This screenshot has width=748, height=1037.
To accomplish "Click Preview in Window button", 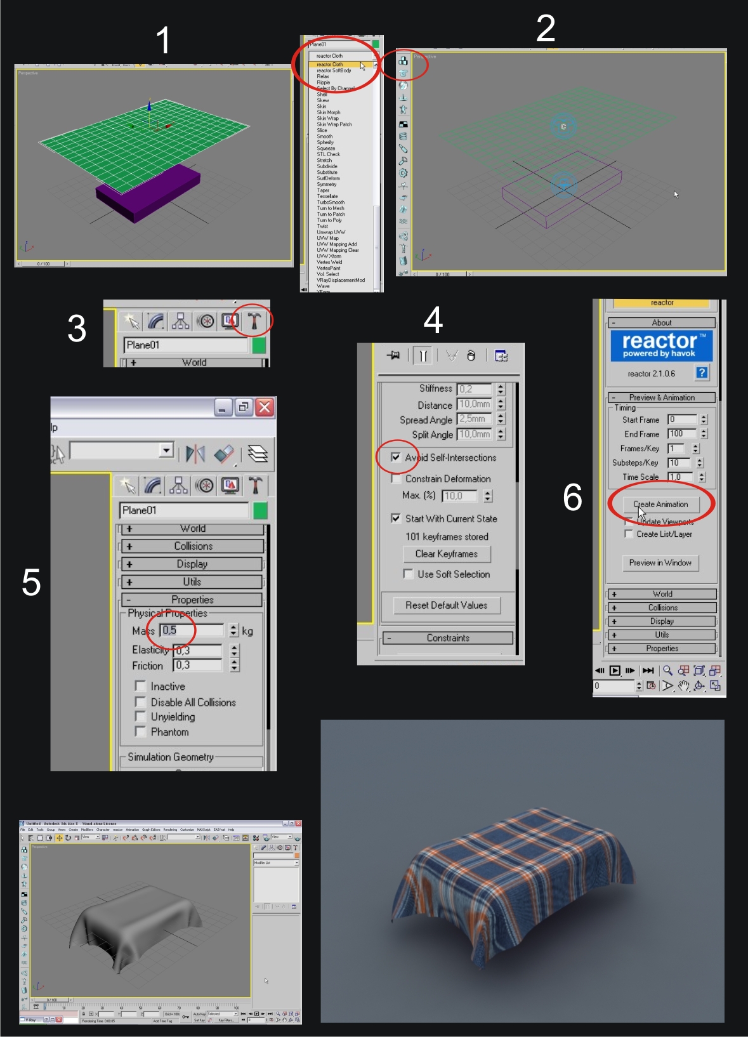I will 660,562.
